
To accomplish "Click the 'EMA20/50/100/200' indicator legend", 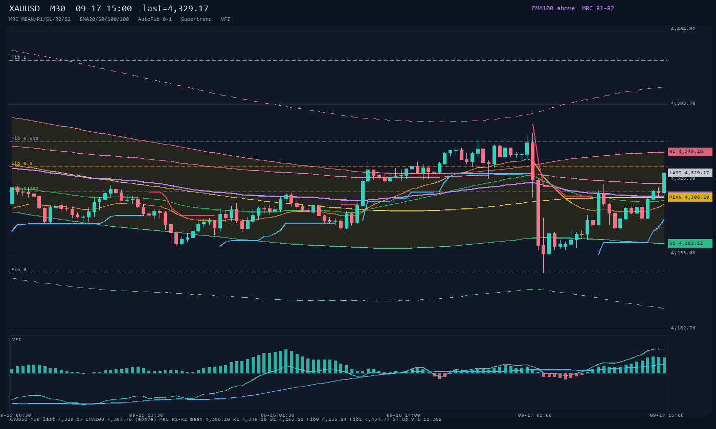I will (x=104, y=19).
